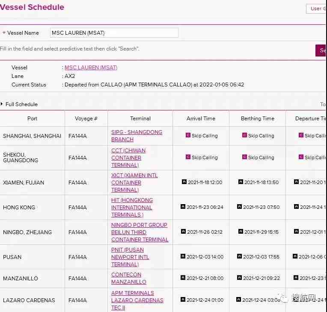Click actual-time icon beside Lazaro Cardenas arrival 2021-12-24 01:00
Image resolution: width=327 pixels, height=312 pixels.
tap(183, 300)
